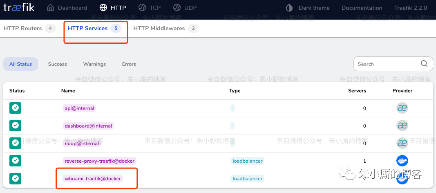The width and height of the screenshot is (436, 193).
Task: Click the status icon for dashboard@internal
Action: (15, 126)
